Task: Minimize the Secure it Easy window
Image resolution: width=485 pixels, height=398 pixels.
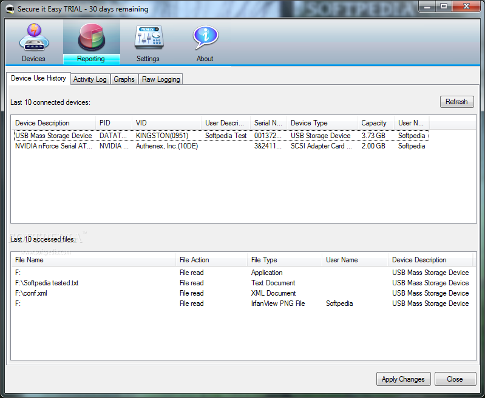Action: tap(427, 7)
